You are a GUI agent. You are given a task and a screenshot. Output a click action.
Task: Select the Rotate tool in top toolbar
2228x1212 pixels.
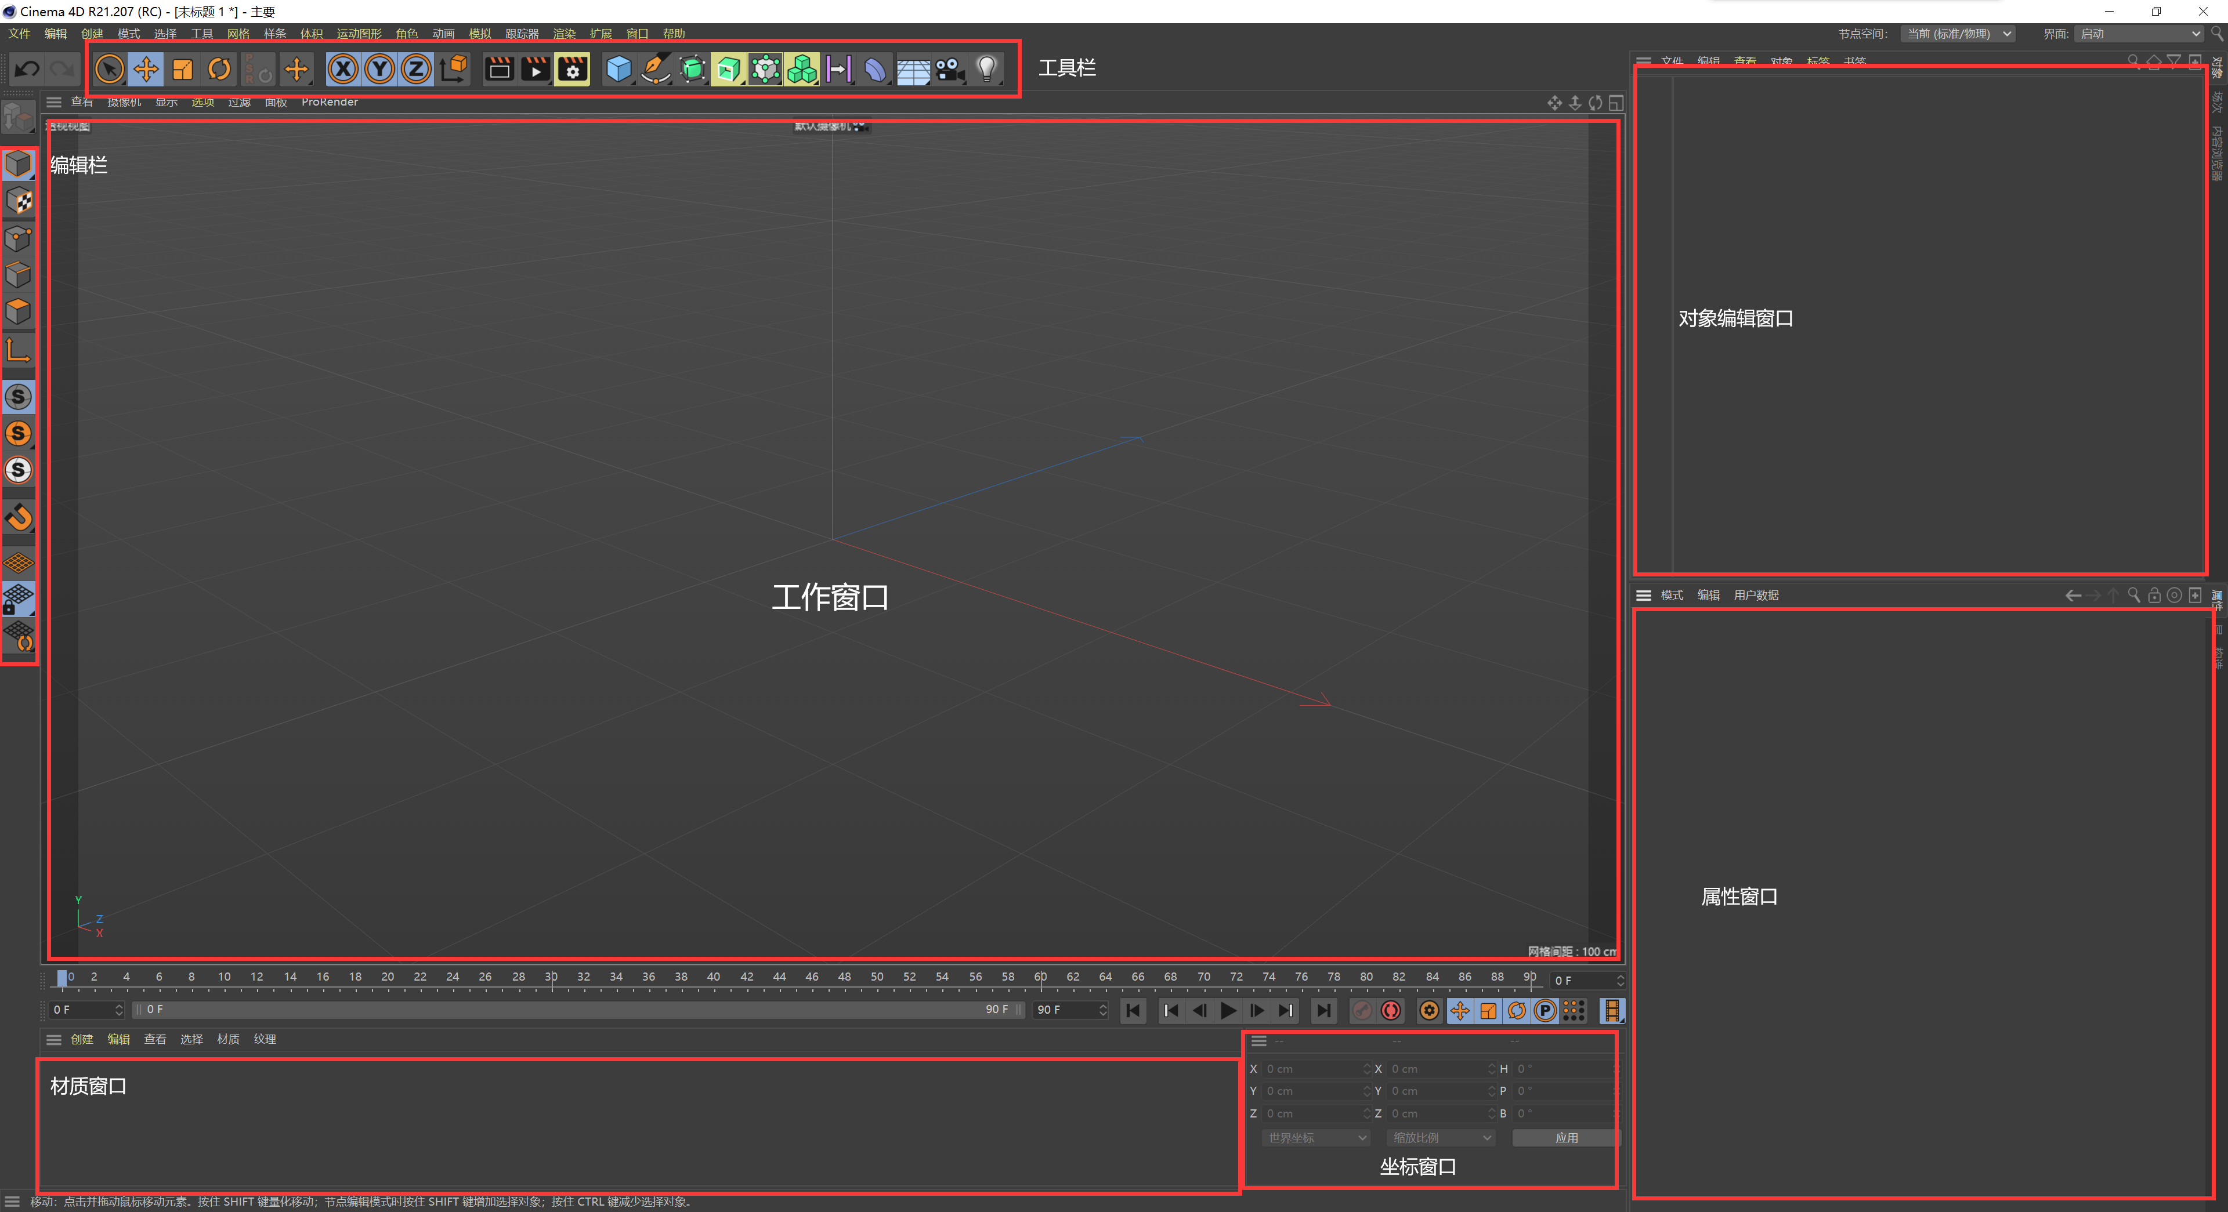click(220, 69)
